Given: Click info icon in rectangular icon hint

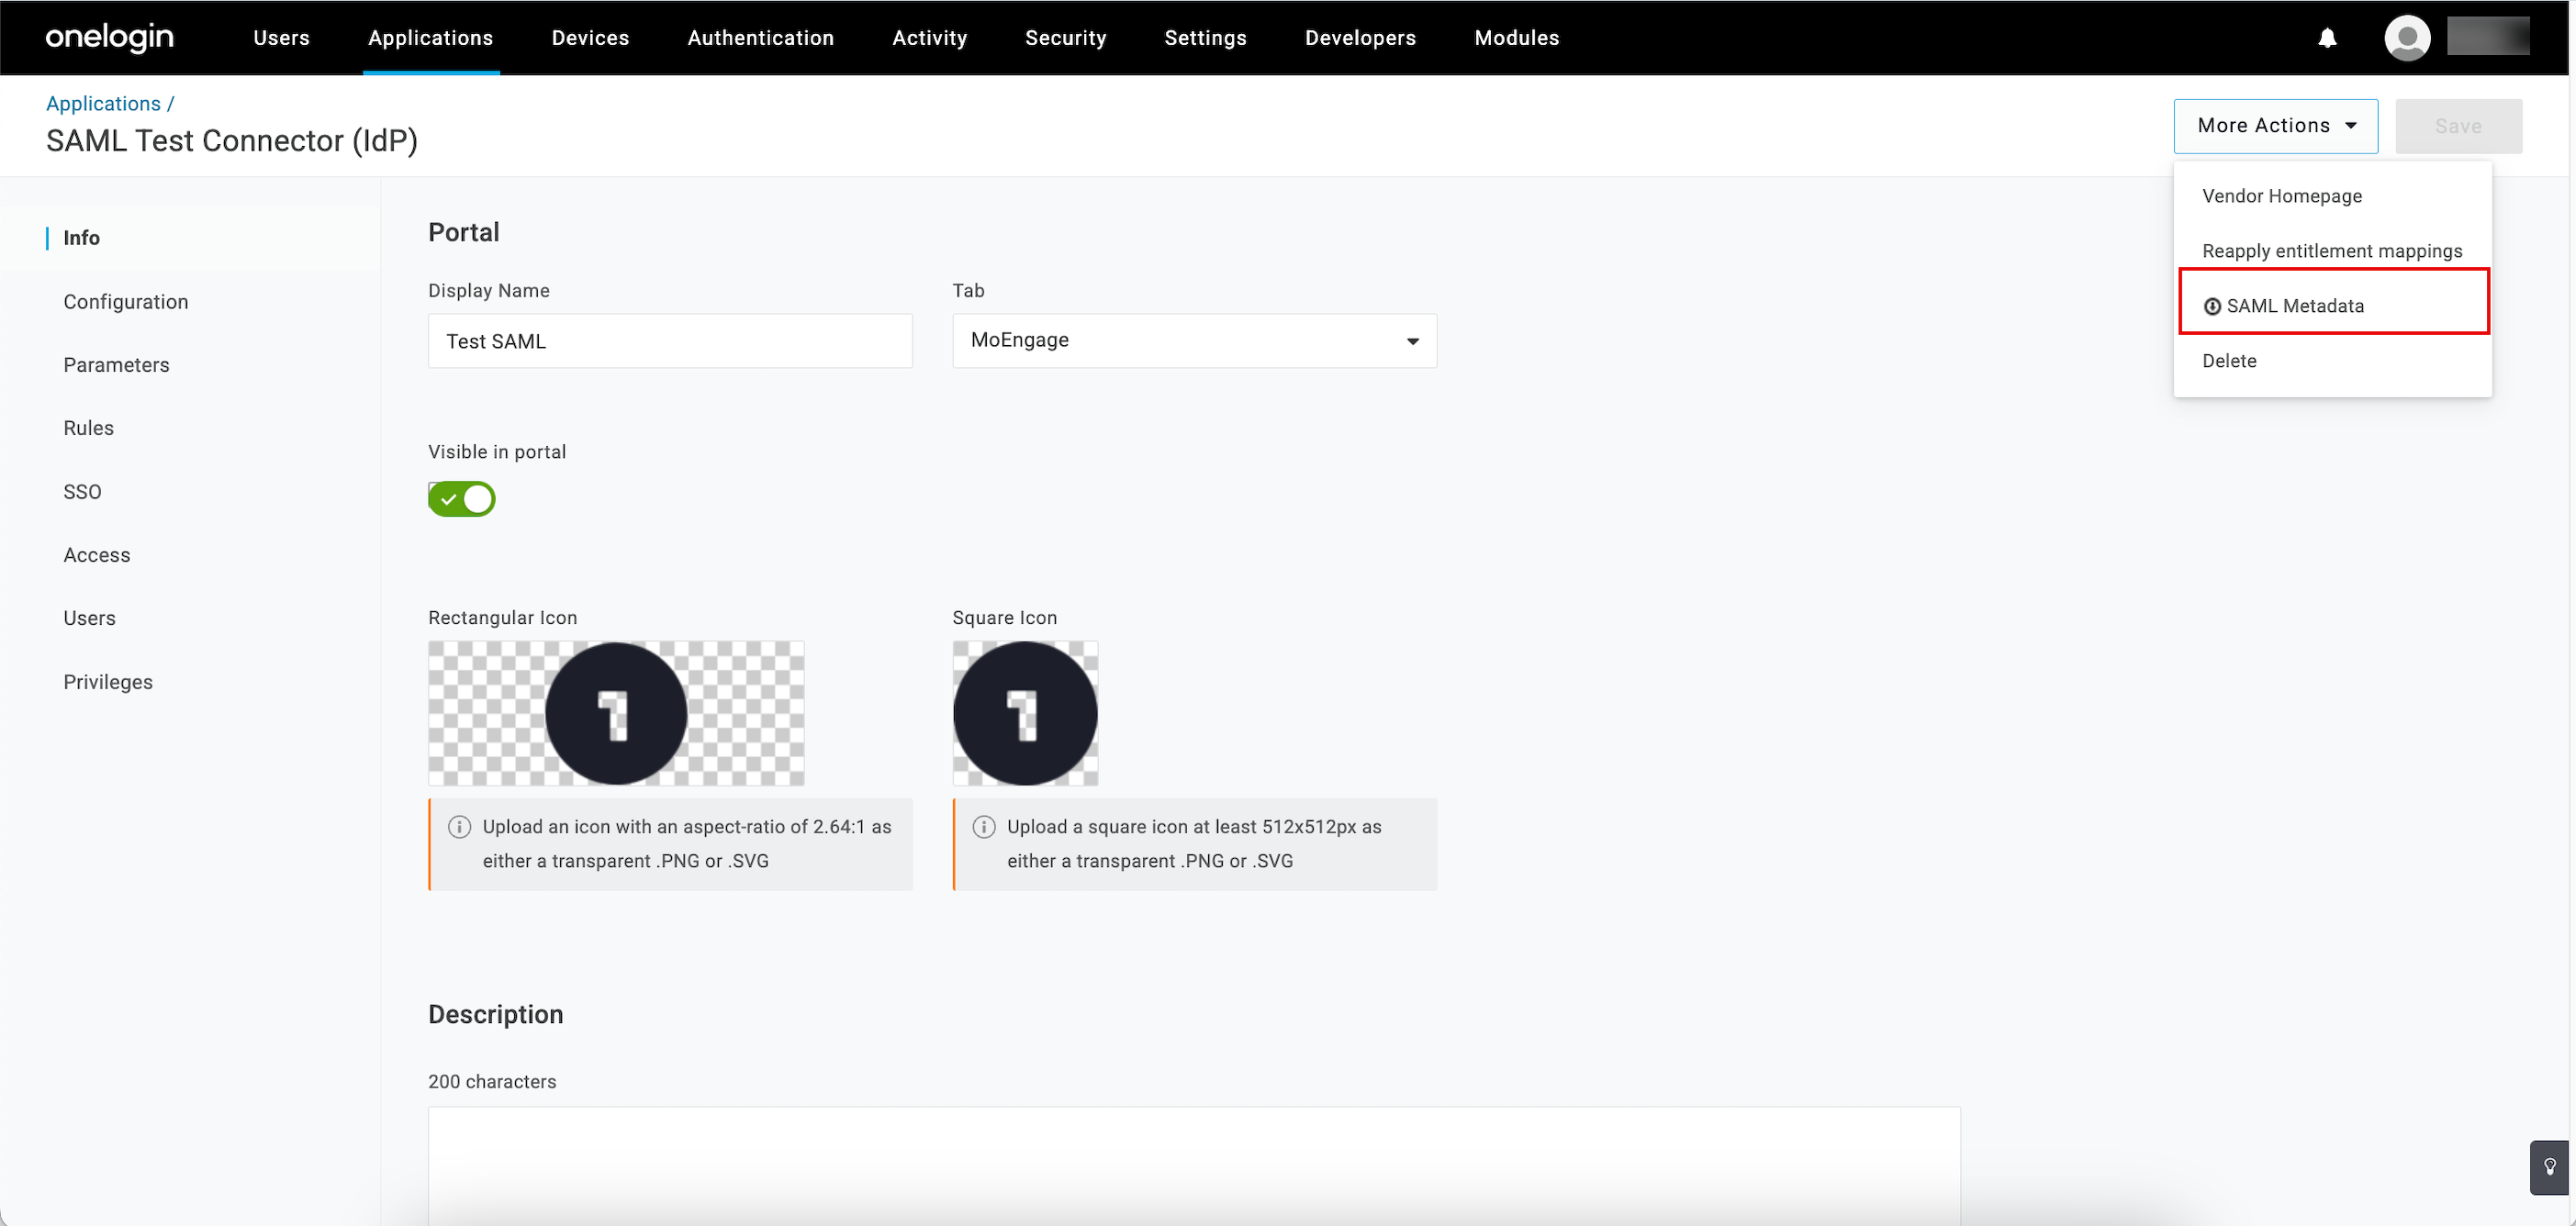Looking at the screenshot, I should (459, 827).
